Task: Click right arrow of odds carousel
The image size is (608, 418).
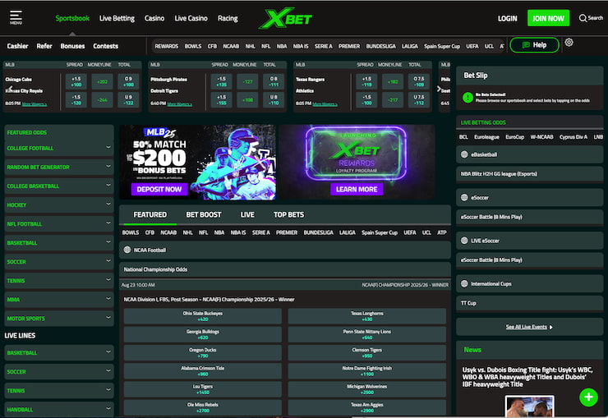Action: point(439,89)
